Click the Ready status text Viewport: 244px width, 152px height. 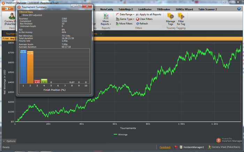coord(6,147)
